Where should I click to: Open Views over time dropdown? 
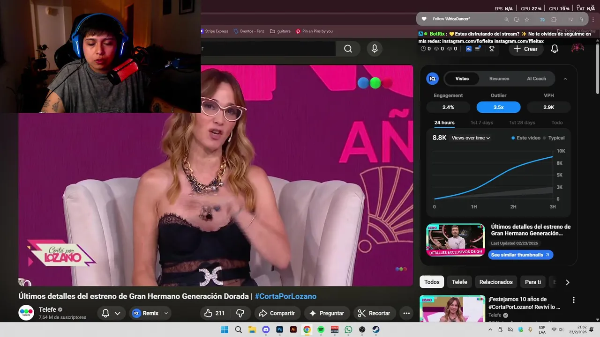(471, 138)
